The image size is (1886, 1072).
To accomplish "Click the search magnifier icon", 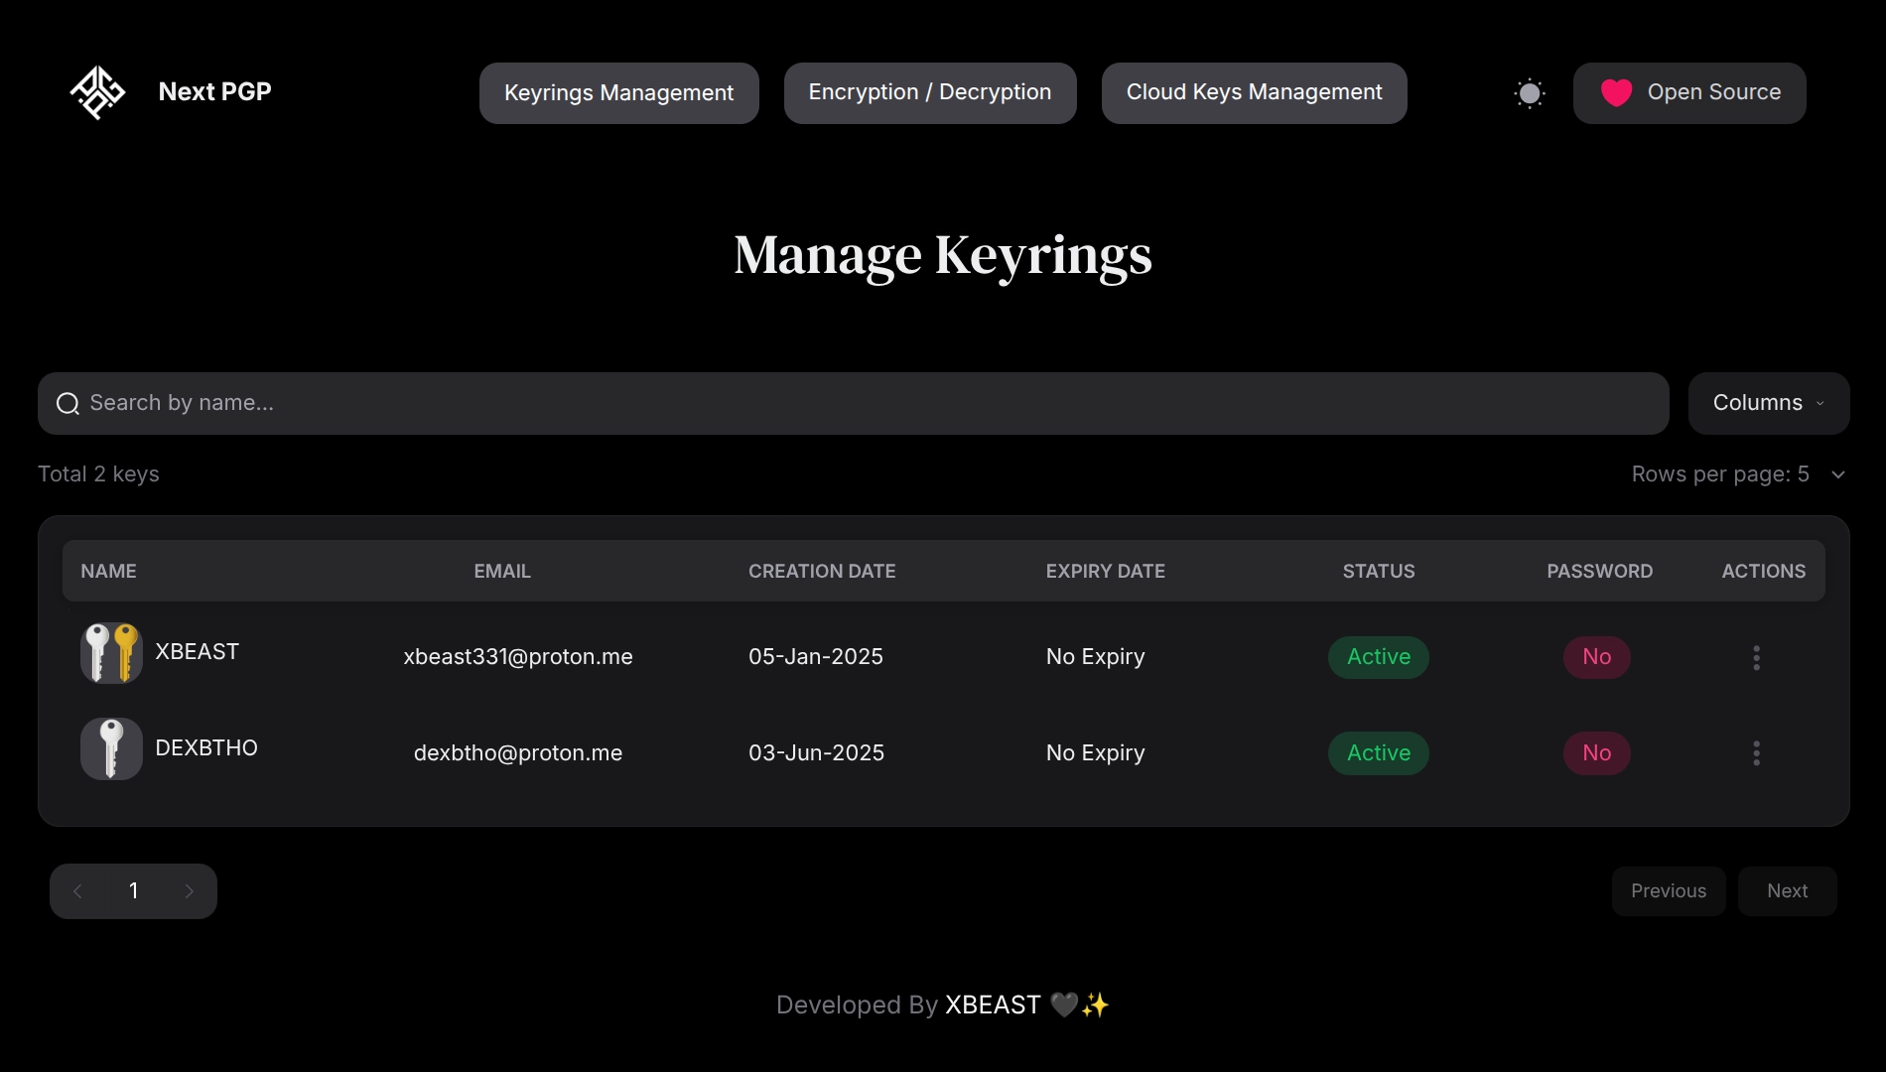I will coord(67,403).
